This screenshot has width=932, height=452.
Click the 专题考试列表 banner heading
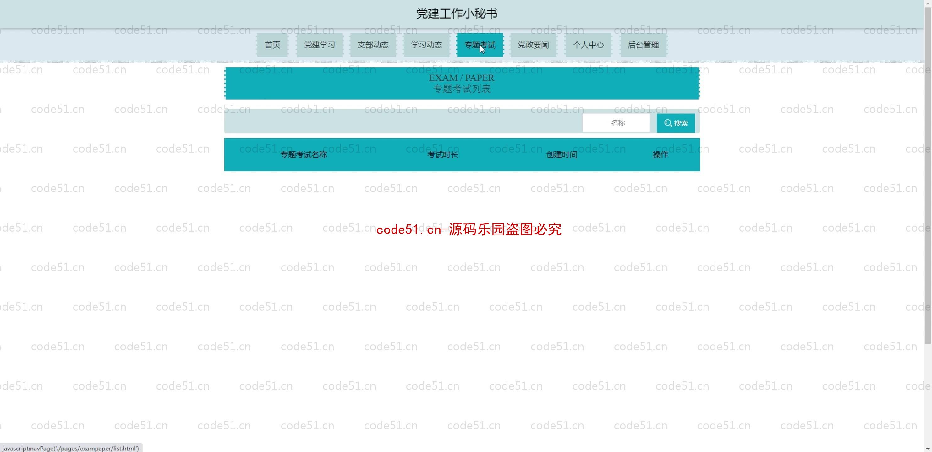pyautogui.click(x=462, y=89)
